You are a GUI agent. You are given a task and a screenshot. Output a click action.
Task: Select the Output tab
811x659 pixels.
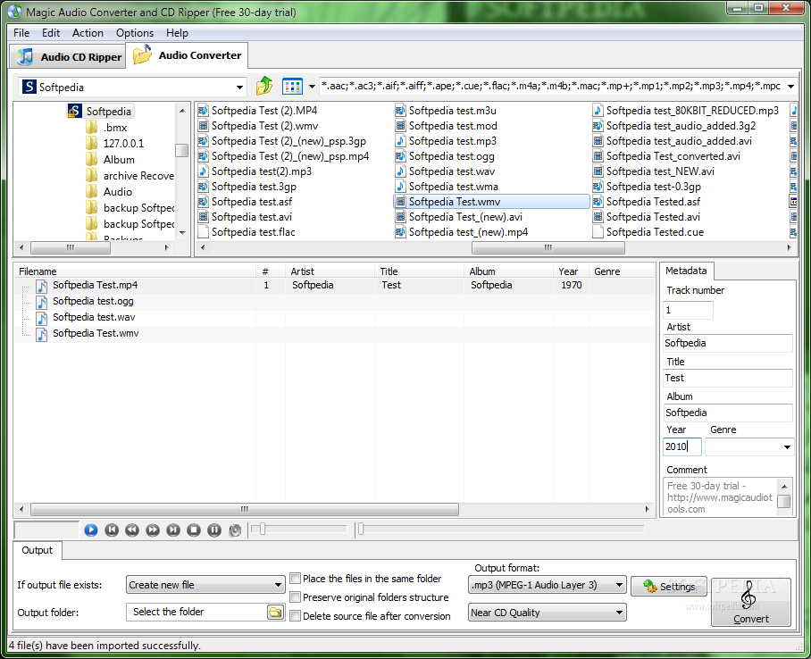click(x=38, y=550)
